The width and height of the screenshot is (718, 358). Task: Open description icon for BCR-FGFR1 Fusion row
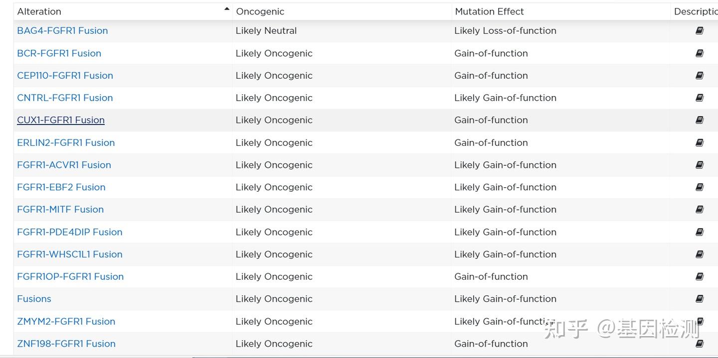pos(700,53)
